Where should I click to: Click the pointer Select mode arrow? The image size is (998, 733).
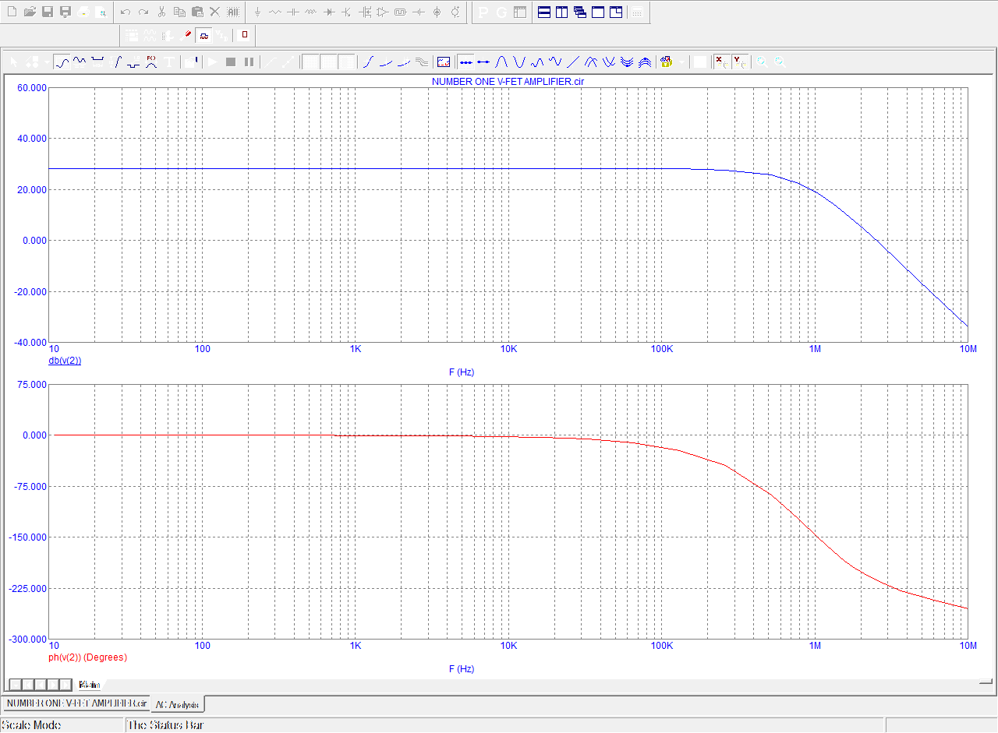[13, 62]
